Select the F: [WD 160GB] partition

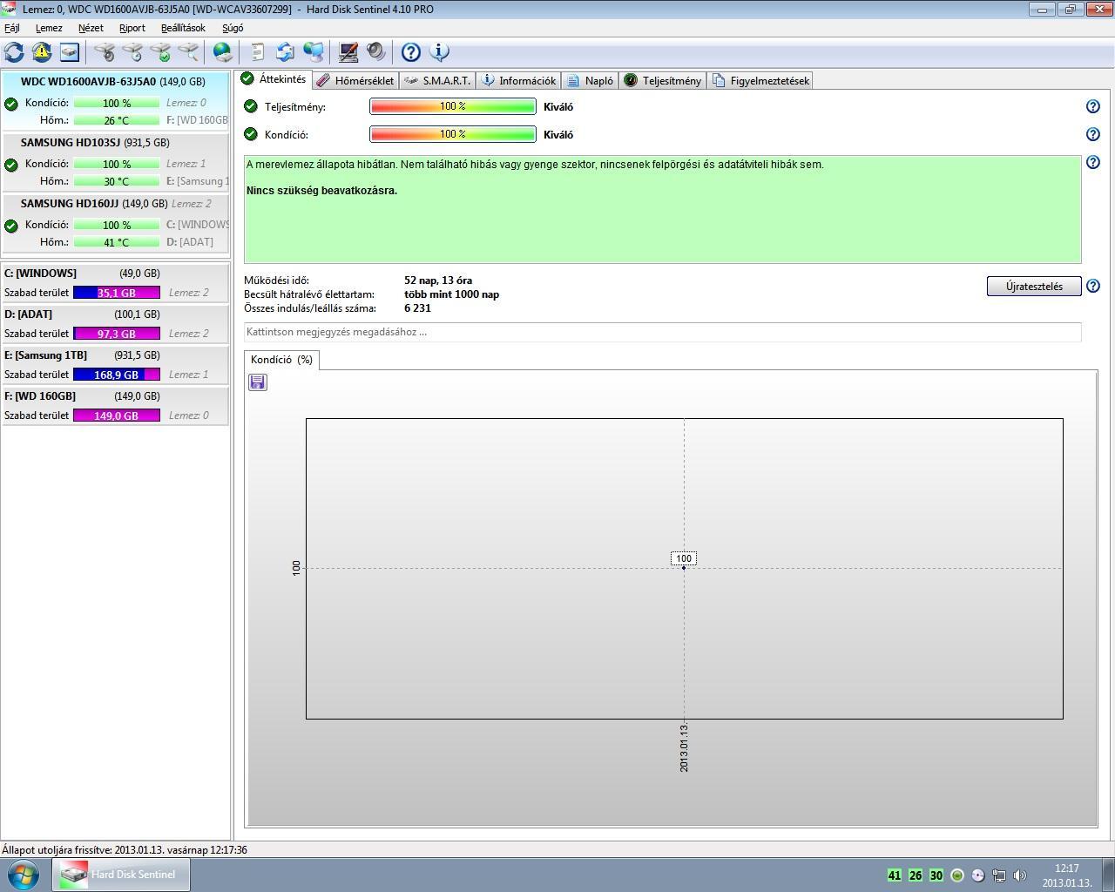(x=115, y=406)
